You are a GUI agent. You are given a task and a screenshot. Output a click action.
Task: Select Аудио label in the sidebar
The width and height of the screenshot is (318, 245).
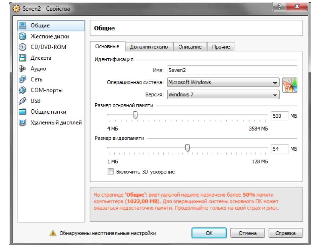point(38,69)
